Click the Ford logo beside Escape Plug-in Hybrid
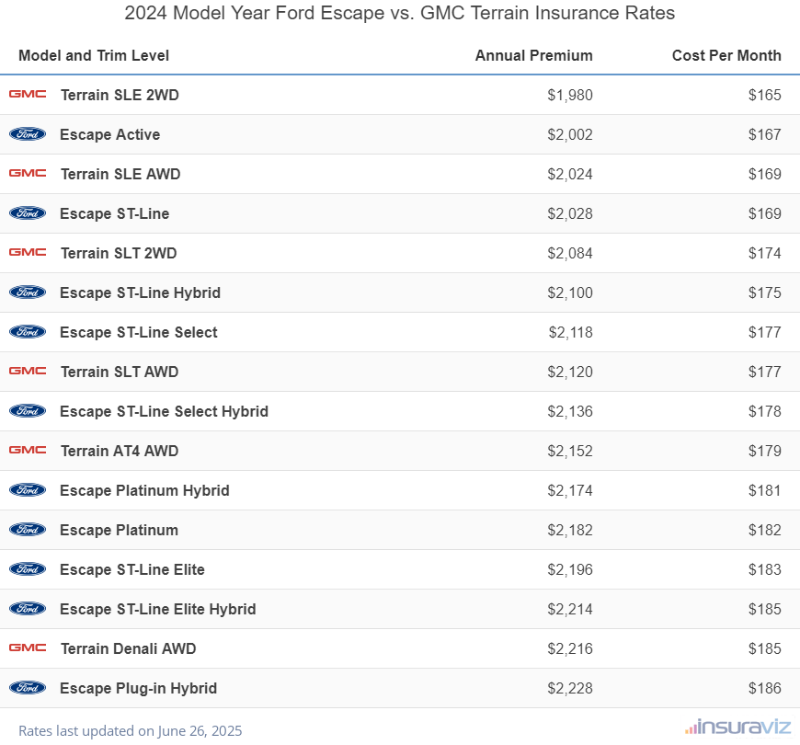The height and width of the screenshot is (745, 800). click(x=28, y=688)
